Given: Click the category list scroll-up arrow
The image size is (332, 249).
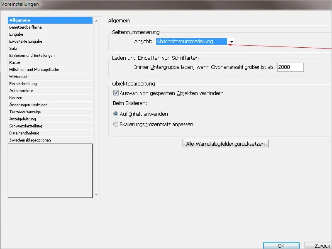Looking at the screenshot, I should point(96,21).
